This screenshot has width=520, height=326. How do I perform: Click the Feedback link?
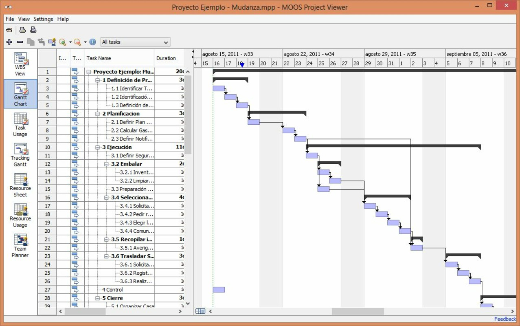(x=505, y=319)
